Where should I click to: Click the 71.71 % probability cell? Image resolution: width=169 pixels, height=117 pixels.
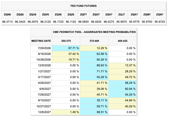[x=94, y=71]
